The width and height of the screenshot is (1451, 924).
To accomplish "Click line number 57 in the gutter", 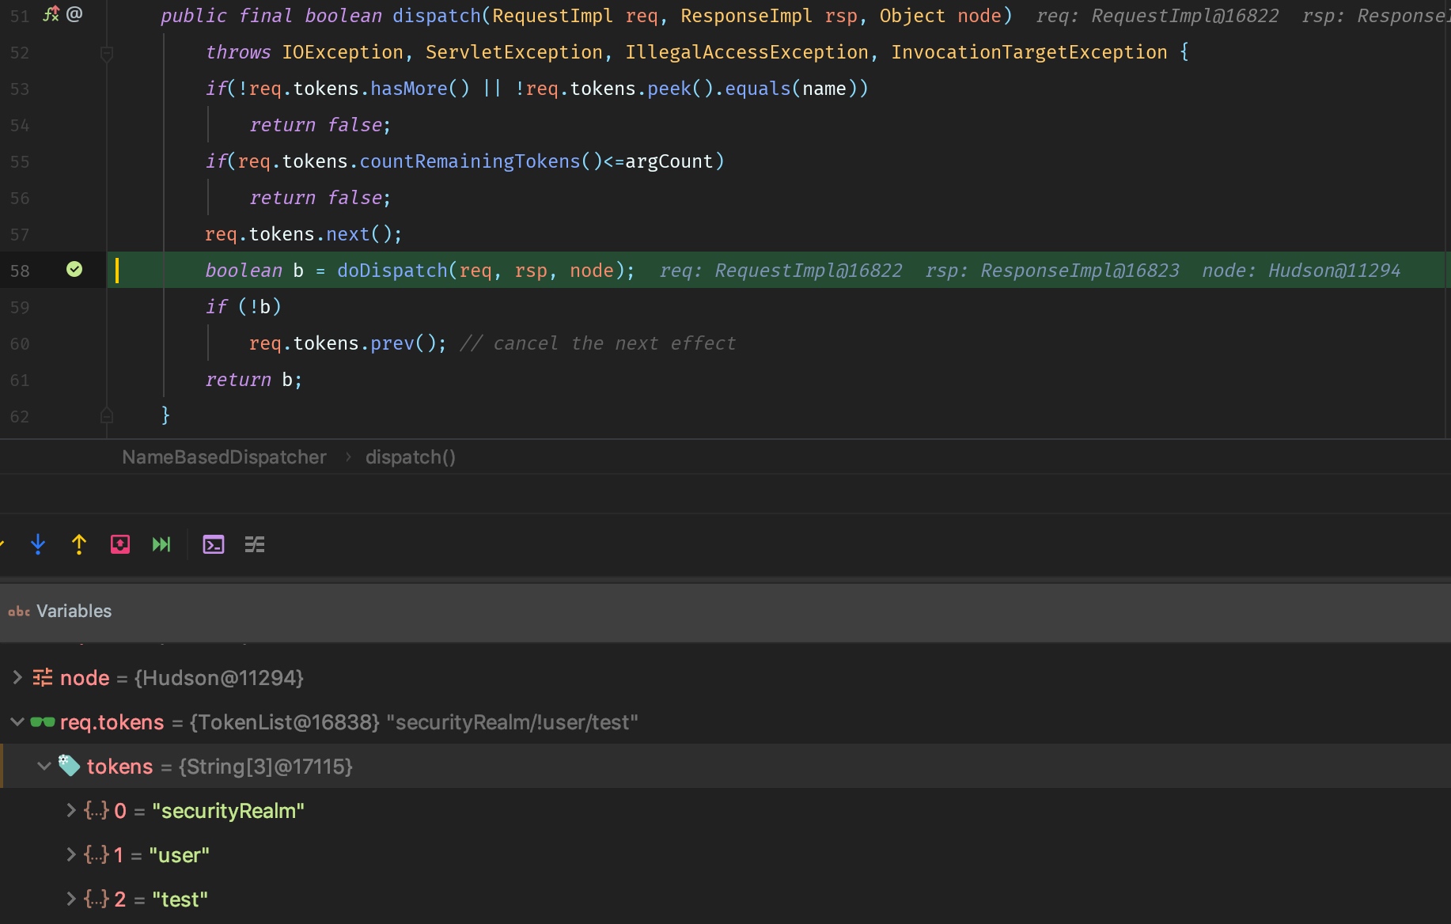I will tap(20, 234).
